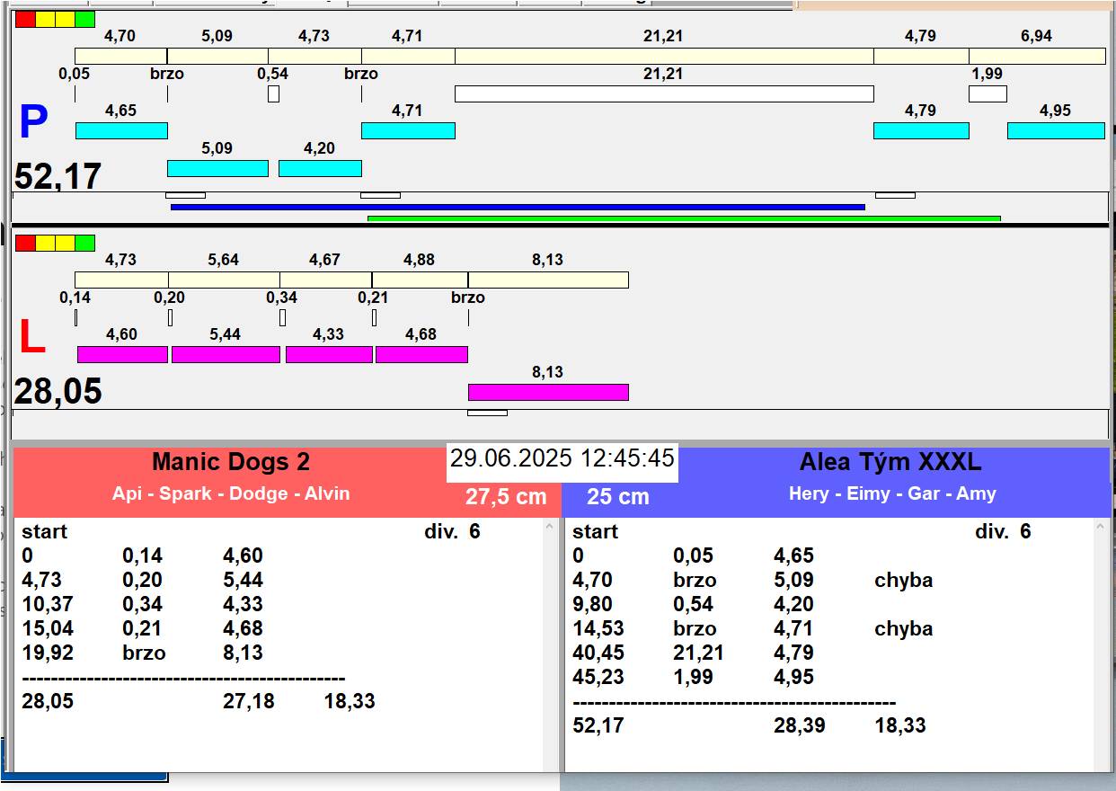Screen dimensions: 1116x791
Task: Select the beige 4,88 segment in lane L
Action: coord(420,280)
